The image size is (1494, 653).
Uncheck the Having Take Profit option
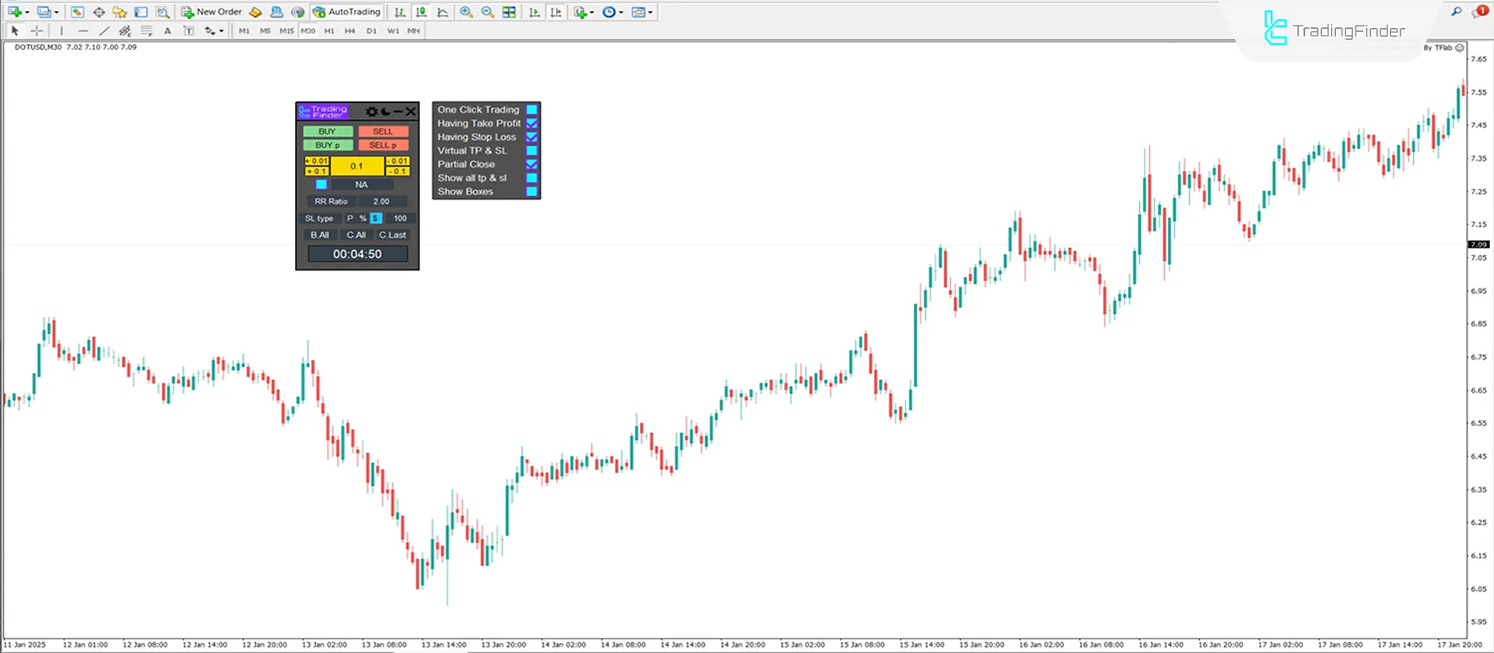point(532,124)
